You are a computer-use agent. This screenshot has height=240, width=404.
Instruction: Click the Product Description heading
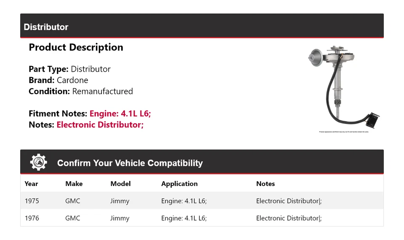pos(76,47)
